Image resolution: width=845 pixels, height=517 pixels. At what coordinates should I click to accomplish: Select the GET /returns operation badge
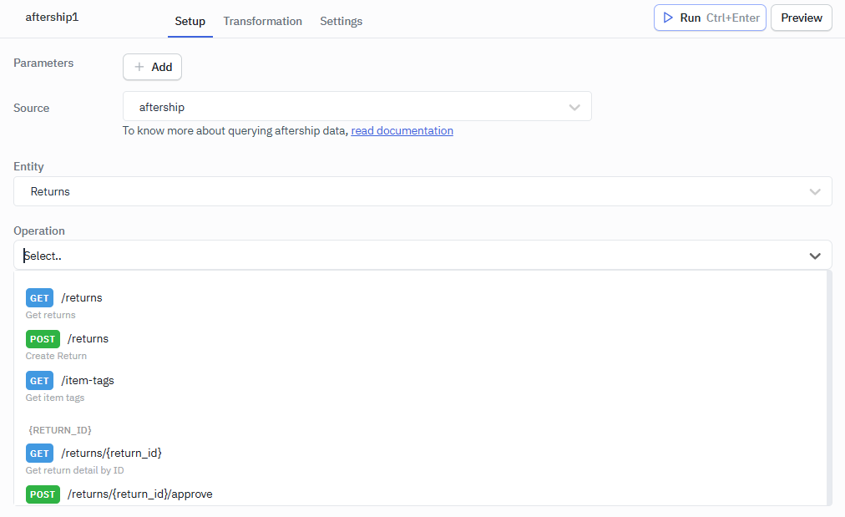[39, 298]
